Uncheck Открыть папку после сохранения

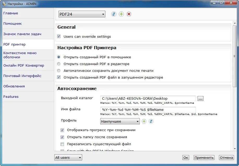tap(62, 137)
